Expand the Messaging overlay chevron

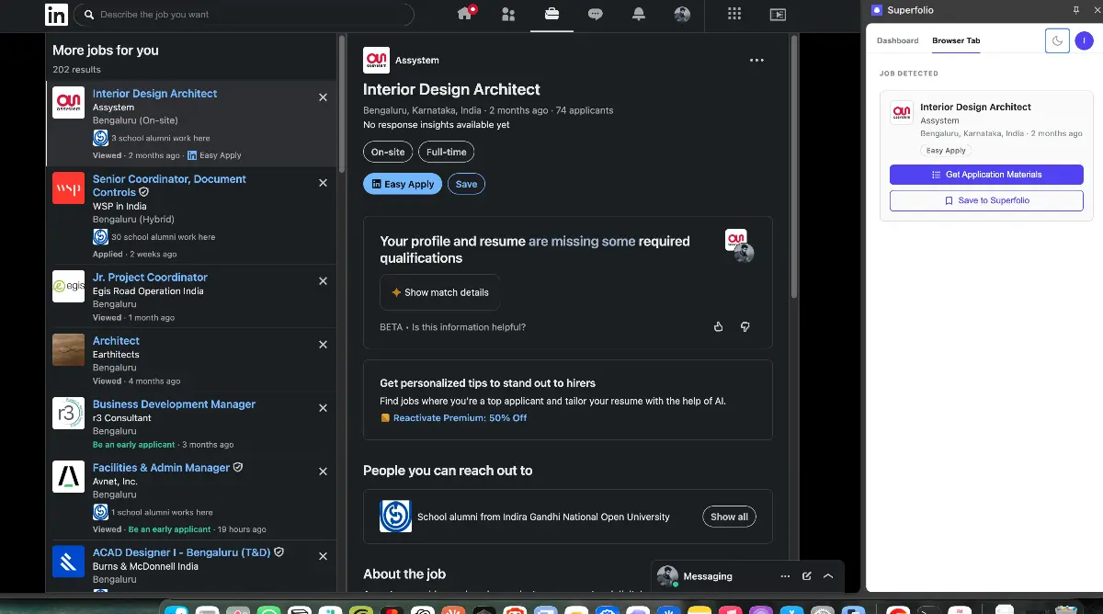coord(828,576)
